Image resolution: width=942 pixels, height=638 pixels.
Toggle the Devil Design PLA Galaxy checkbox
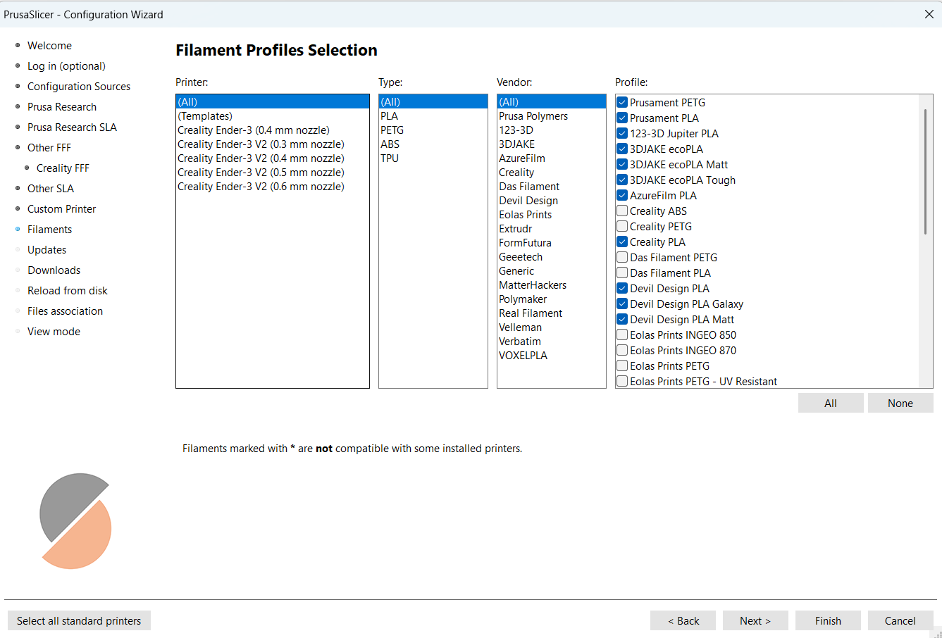coord(622,304)
